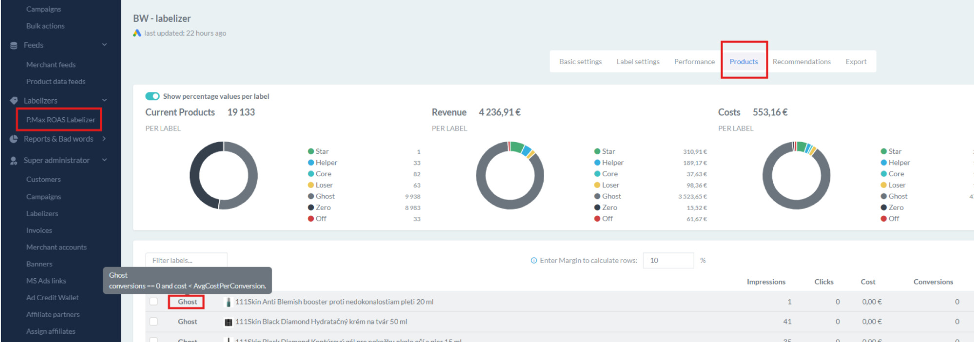Collapse the Labelizers section chevron
Viewport: 974px width, 342px height.
tap(104, 100)
